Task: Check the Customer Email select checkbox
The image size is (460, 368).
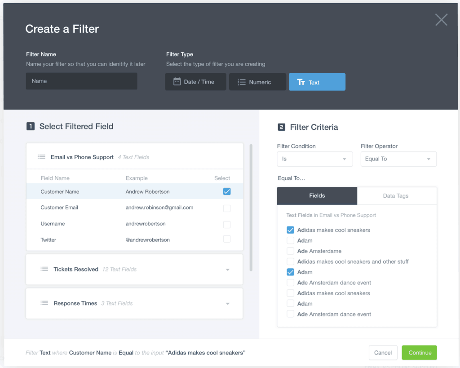Action: (227, 208)
